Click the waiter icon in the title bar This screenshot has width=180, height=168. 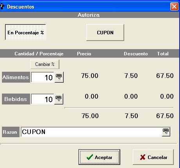[2, 7]
